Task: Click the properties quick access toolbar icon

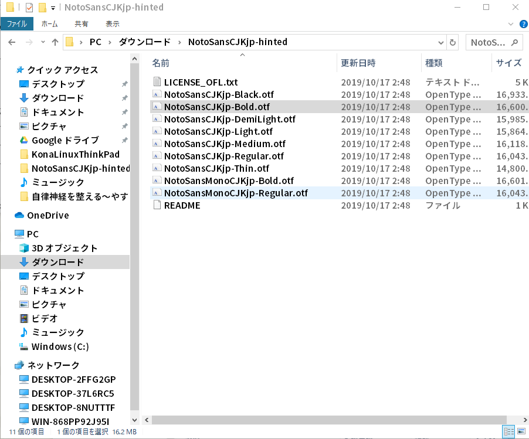Action: point(29,7)
